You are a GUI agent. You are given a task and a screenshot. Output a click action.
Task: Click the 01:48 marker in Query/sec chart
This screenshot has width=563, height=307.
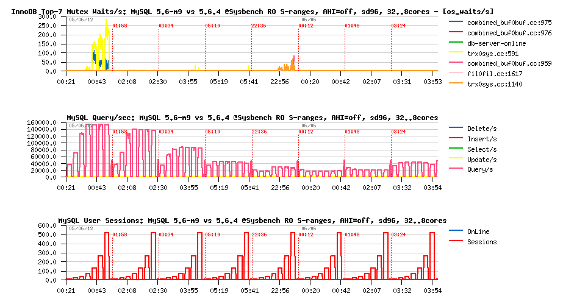point(352,132)
